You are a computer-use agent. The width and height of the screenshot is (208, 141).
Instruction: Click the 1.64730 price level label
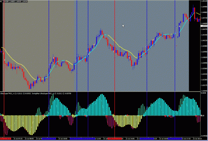pos(204,18)
